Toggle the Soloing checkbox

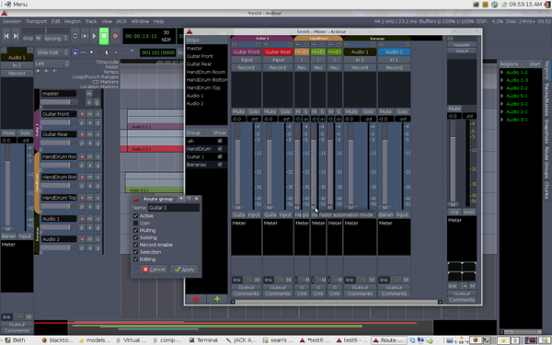(x=135, y=237)
